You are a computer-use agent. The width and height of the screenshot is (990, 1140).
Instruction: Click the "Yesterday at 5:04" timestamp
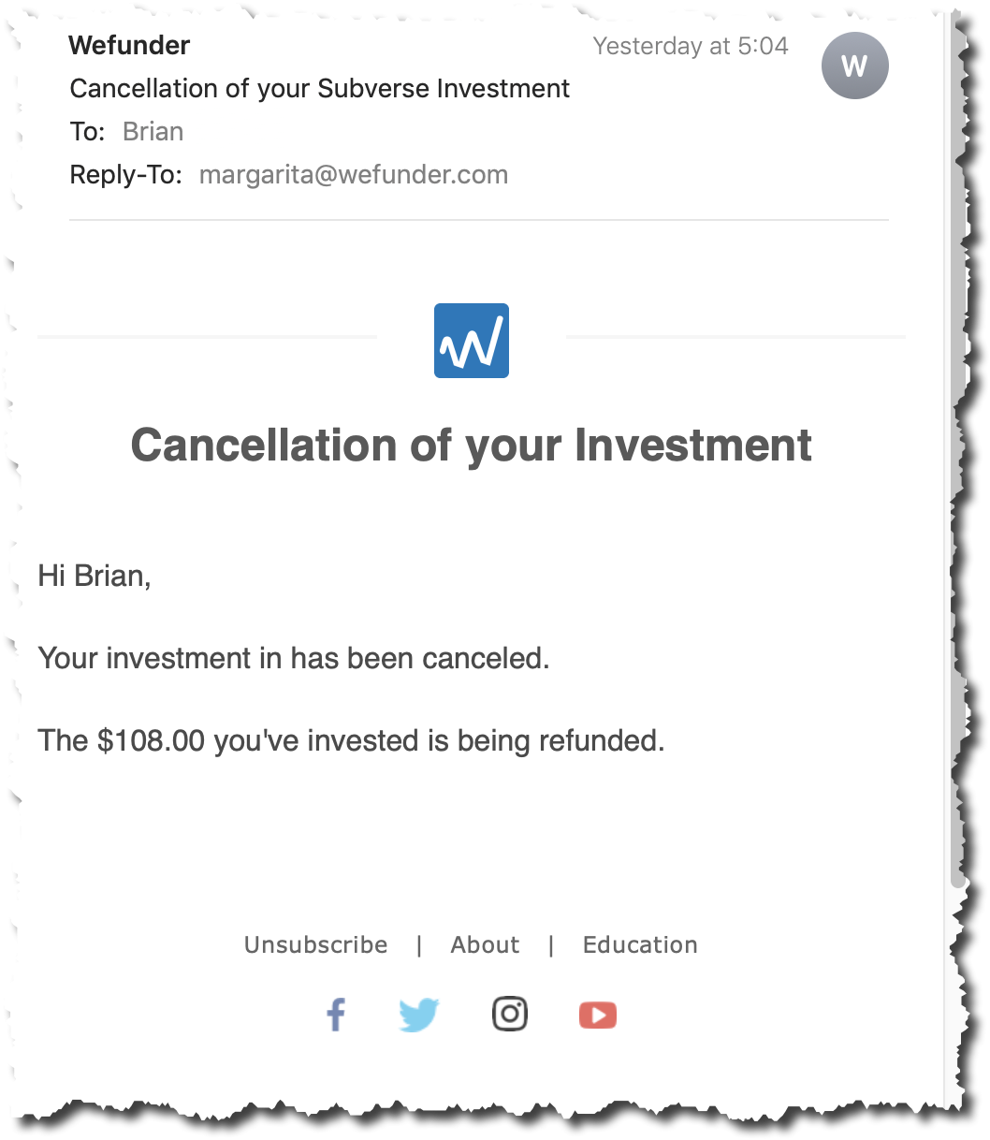pos(691,46)
